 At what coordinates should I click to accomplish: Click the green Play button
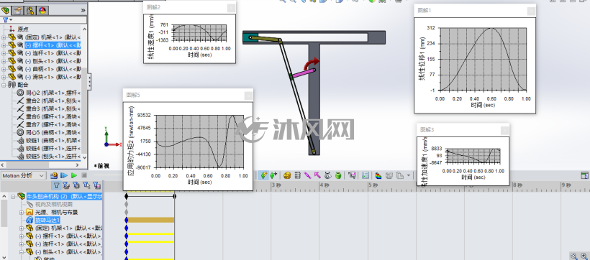click(x=74, y=175)
